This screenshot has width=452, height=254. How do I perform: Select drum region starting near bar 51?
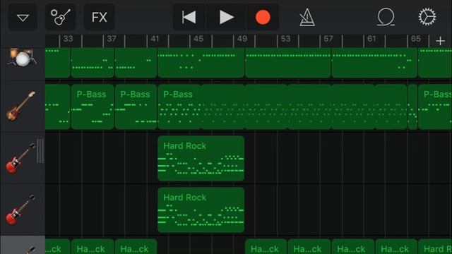[287, 63]
